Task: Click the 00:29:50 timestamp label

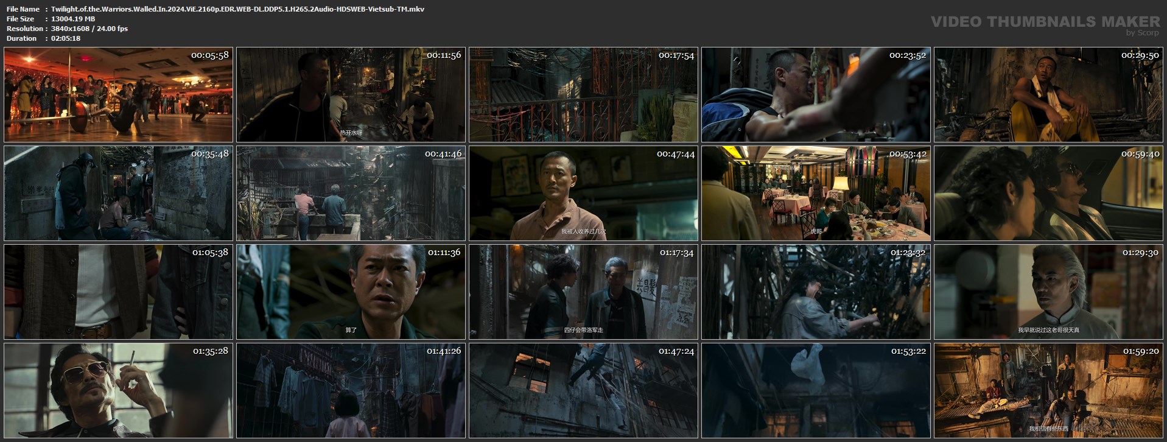Action: [x=1140, y=55]
